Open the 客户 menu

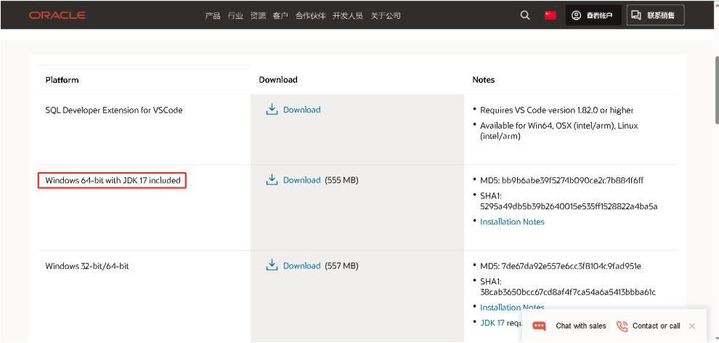pyautogui.click(x=280, y=15)
